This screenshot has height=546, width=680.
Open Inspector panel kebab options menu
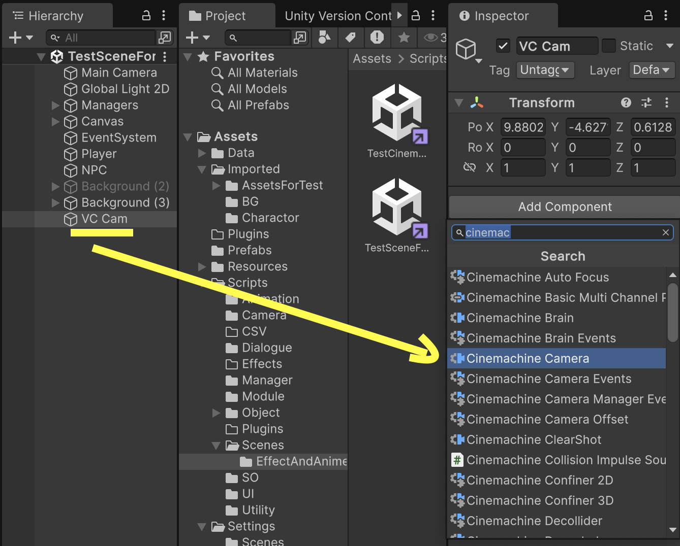point(666,16)
